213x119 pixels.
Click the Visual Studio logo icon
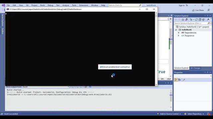pyautogui.click(x=3, y=5)
